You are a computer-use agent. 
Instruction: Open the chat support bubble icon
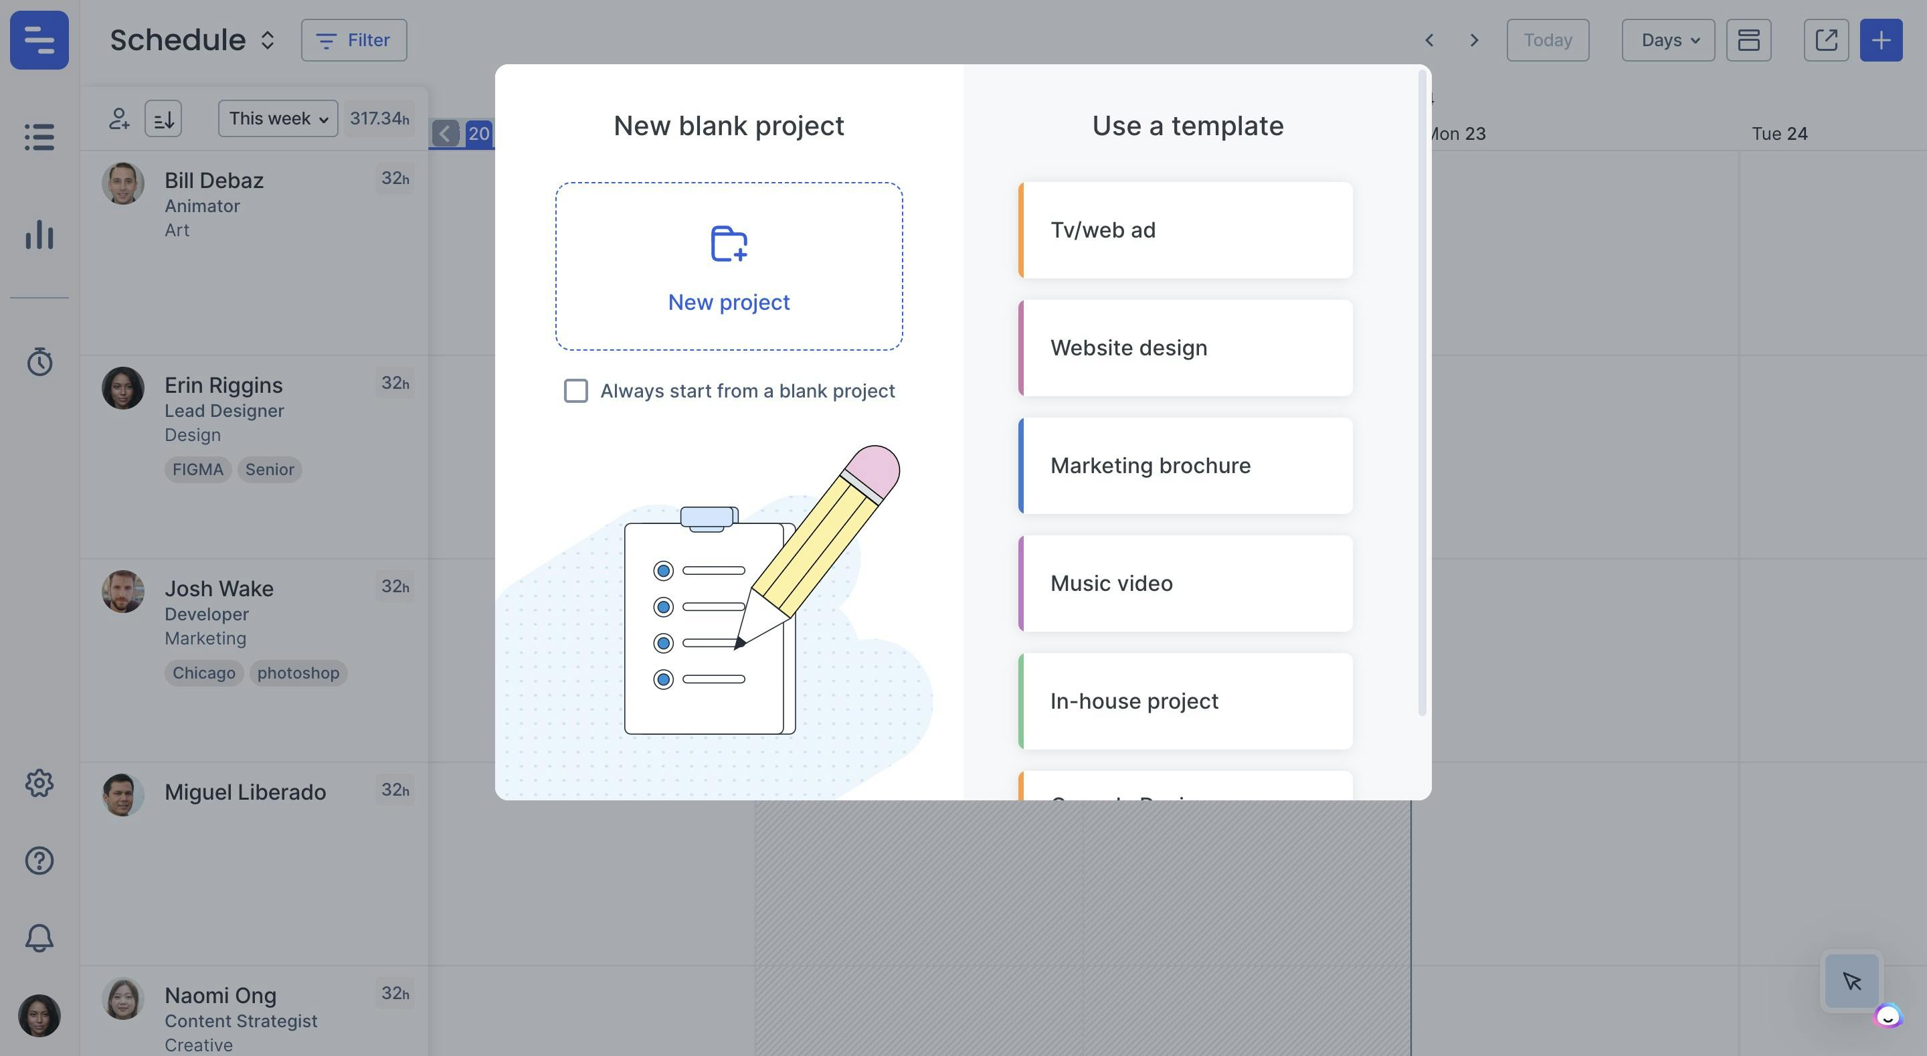click(1888, 1017)
